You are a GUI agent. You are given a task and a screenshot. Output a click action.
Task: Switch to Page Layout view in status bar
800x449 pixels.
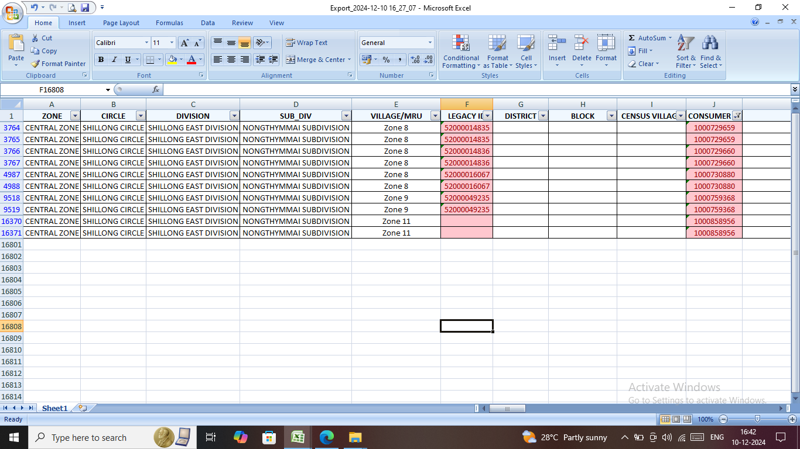click(x=676, y=419)
